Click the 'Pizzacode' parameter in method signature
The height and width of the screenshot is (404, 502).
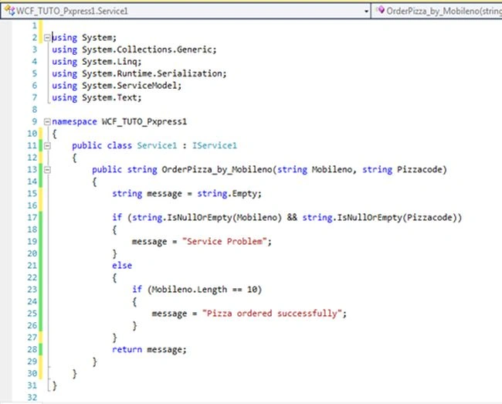point(419,170)
